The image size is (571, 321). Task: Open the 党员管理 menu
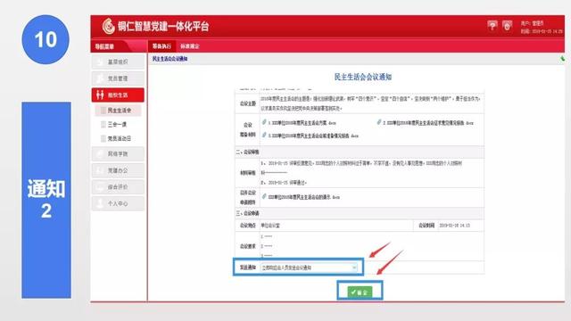[x=118, y=78]
